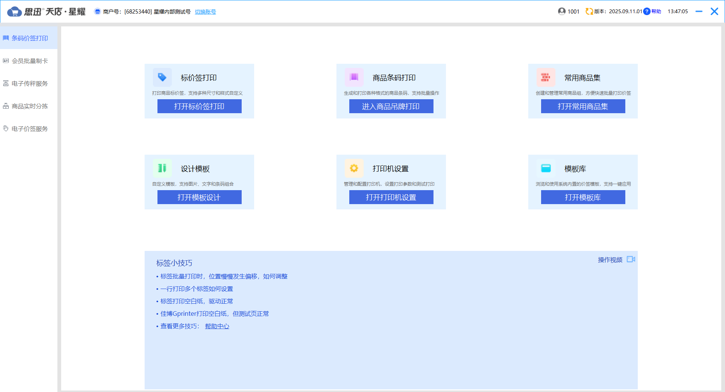The width and height of the screenshot is (725, 392).
Task: Click the blue help question mark icon
Action: 647,11
